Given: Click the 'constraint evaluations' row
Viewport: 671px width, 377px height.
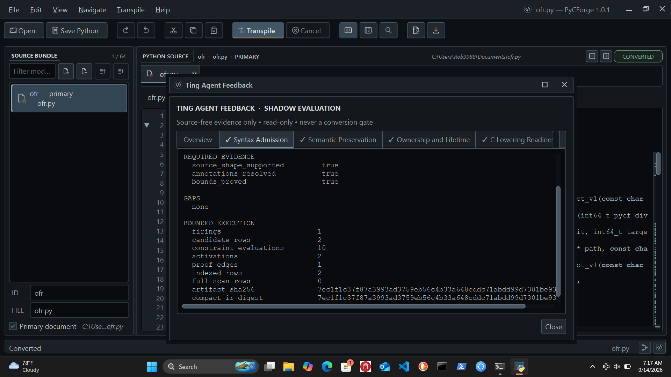Looking at the screenshot, I should 259,248.
